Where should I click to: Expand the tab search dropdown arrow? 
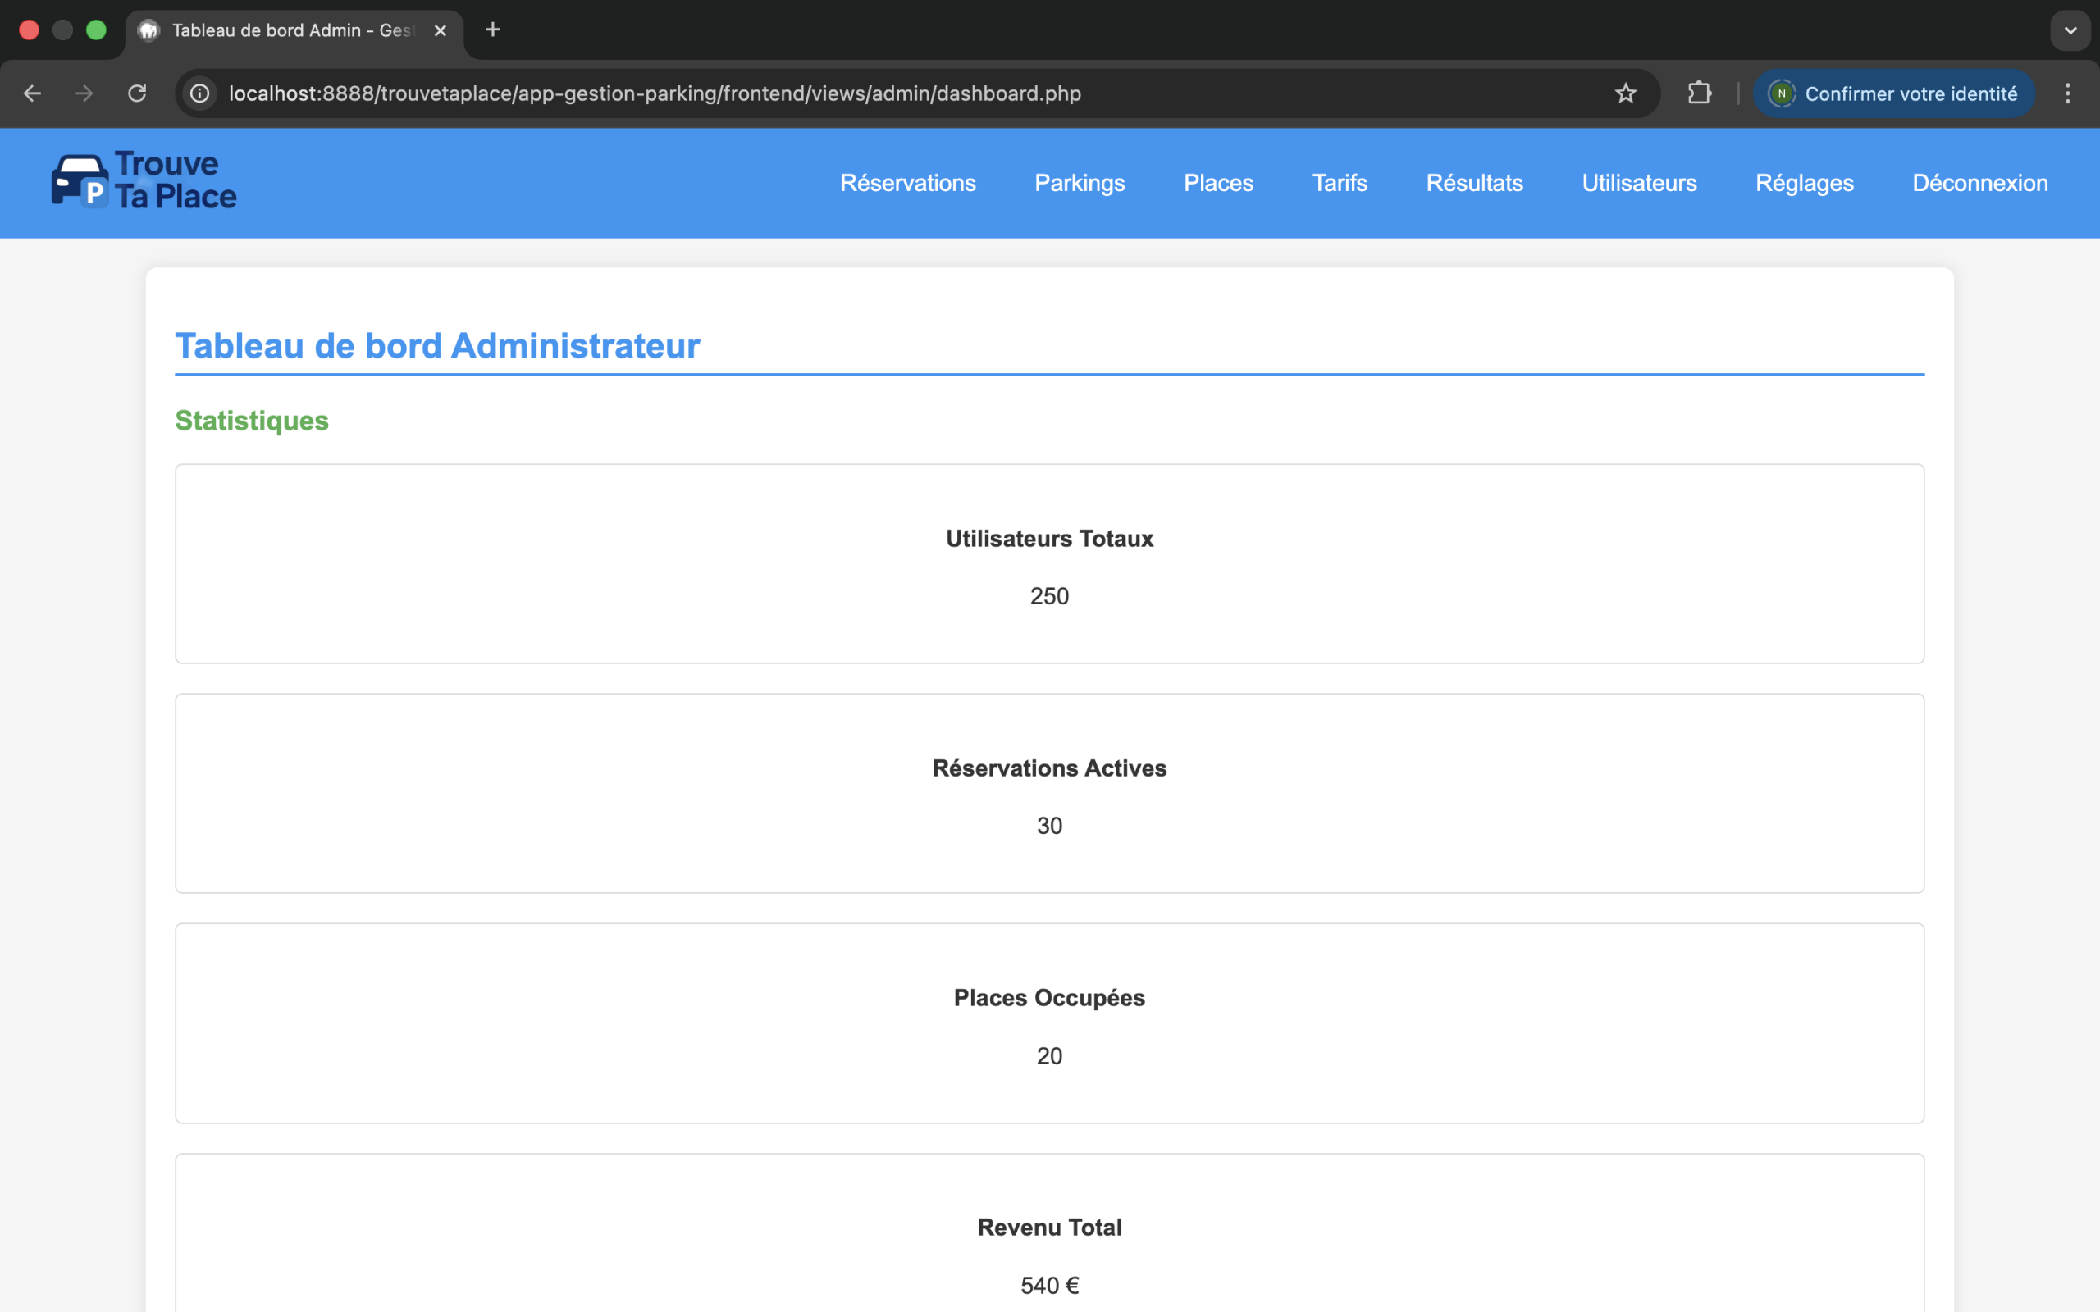click(2070, 30)
